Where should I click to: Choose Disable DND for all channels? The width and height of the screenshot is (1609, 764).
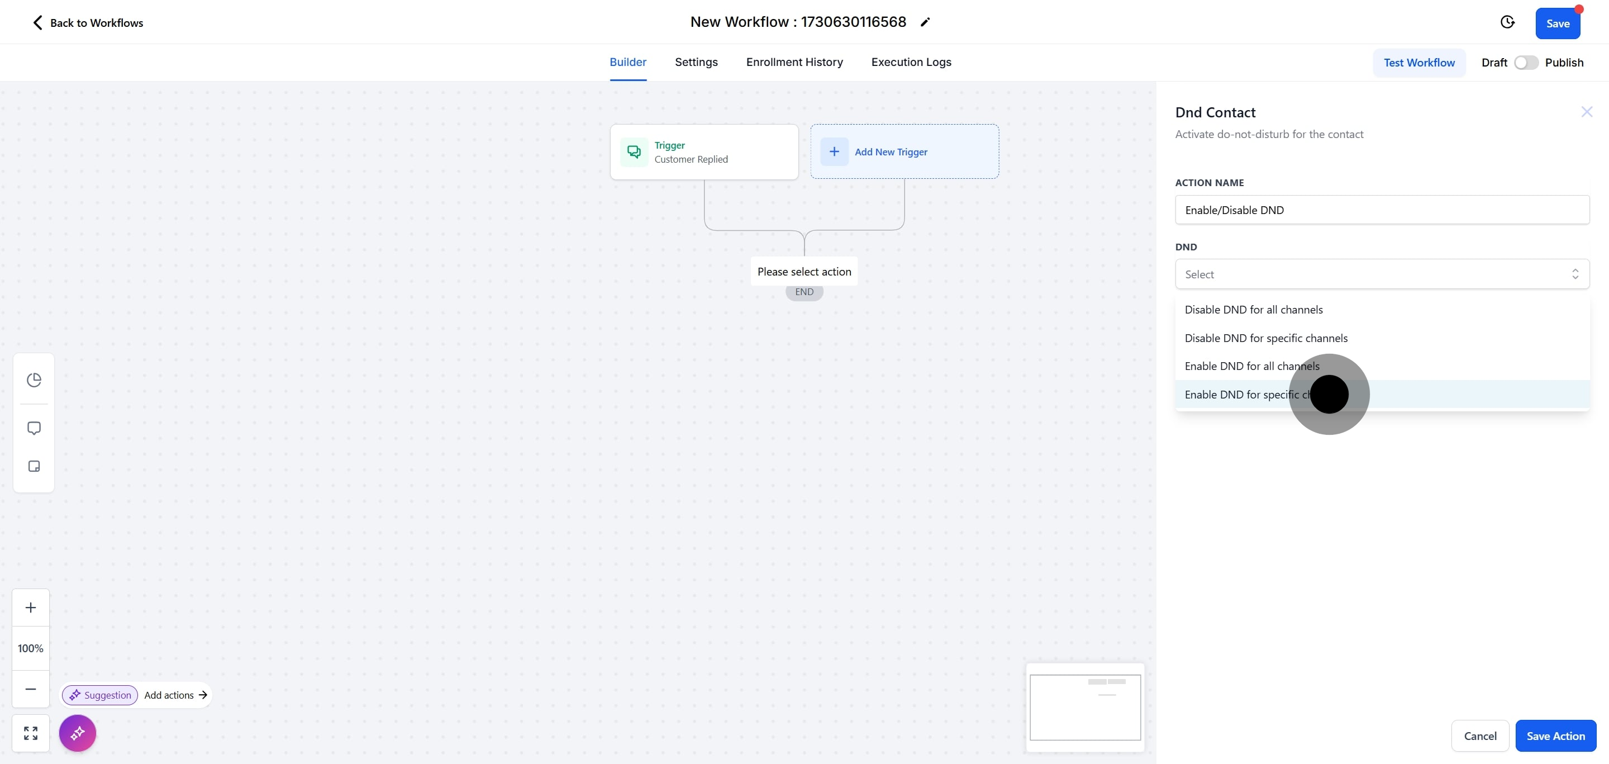[x=1253, y=310]
